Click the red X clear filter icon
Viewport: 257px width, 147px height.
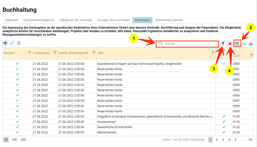pos(230,44)
